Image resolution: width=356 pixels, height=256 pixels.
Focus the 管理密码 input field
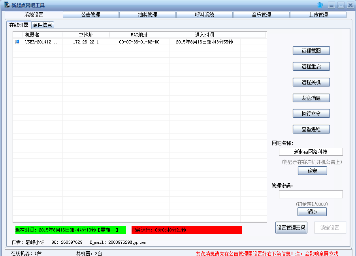point(311,194)
